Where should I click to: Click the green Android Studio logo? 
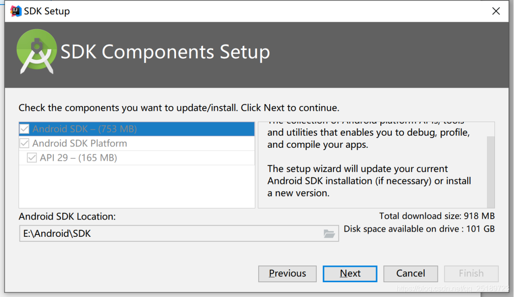pyautogui.click(x=36, y=51)
